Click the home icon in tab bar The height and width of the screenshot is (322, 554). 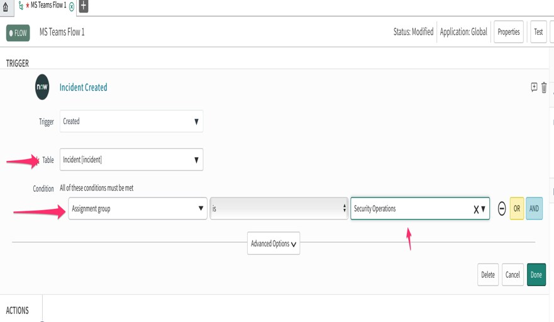[6, 7]
